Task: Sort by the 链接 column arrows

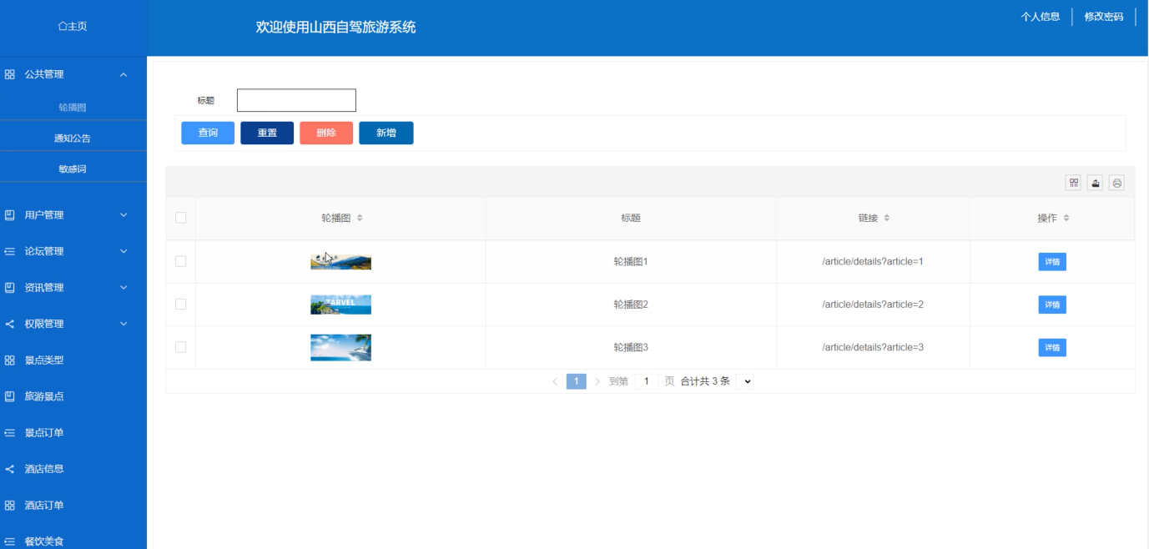Action: coord(886,218)
